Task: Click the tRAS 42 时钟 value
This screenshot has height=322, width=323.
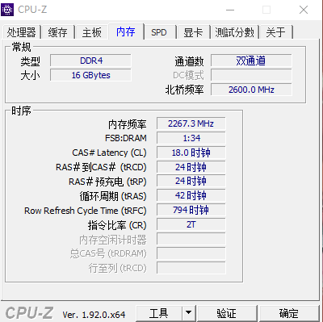Action: pos(191,195)
